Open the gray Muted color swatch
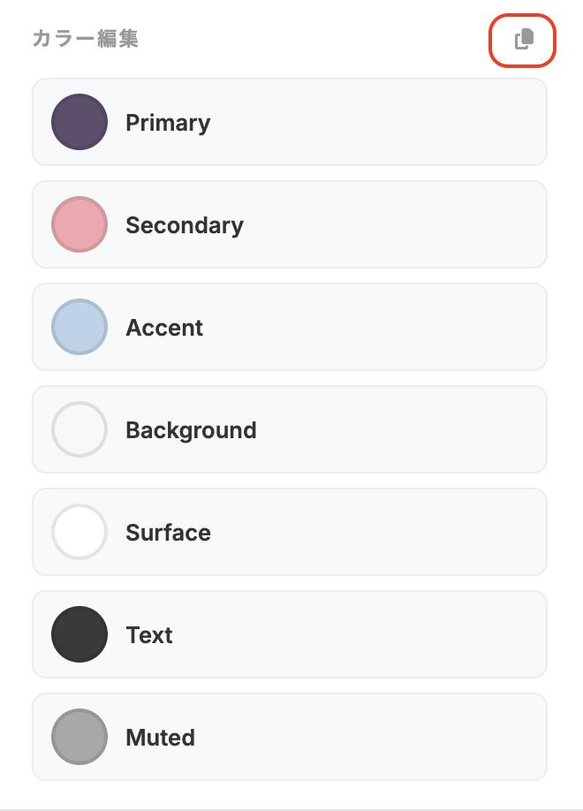 79,737
